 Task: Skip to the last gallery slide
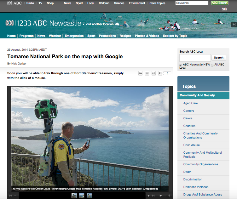(153, 196)
